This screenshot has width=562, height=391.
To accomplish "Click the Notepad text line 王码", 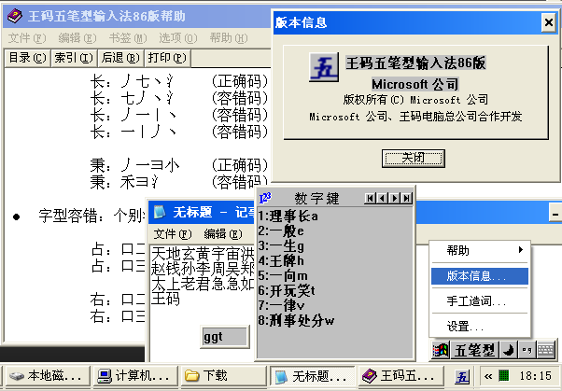I will (x=165, y=299).
